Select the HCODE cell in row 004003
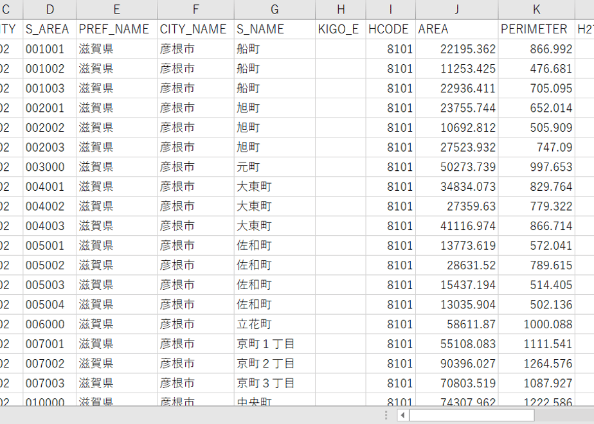594x424 pixels. click(391, 226)
